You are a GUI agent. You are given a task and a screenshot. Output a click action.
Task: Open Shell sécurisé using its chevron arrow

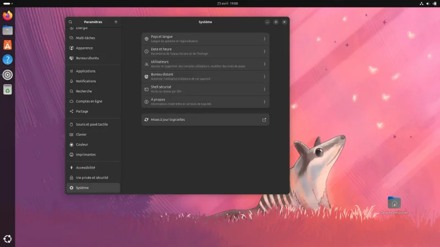coord(265,89)
